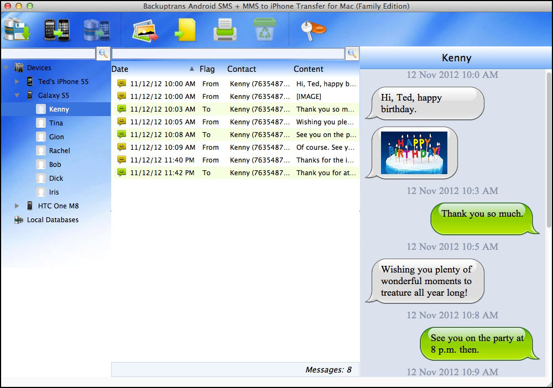Screen dimensions: 553x388
Task: Click Rachel contact avatar icon
Action: 41,150
